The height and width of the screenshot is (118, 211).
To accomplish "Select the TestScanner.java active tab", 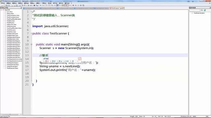I will 117,8.
